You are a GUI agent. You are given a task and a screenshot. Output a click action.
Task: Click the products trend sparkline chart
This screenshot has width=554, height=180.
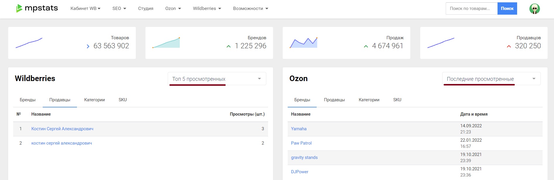[x=29, y=43]
